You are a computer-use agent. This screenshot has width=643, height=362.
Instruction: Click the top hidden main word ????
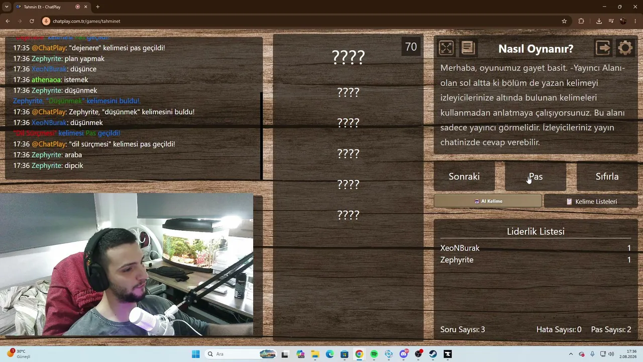click(x=348, y=57)
